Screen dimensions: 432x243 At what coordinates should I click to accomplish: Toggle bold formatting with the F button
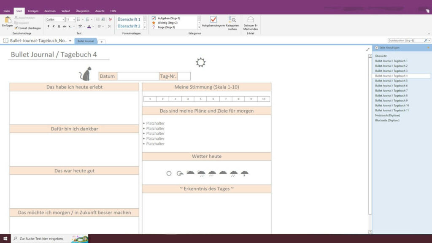48,26
